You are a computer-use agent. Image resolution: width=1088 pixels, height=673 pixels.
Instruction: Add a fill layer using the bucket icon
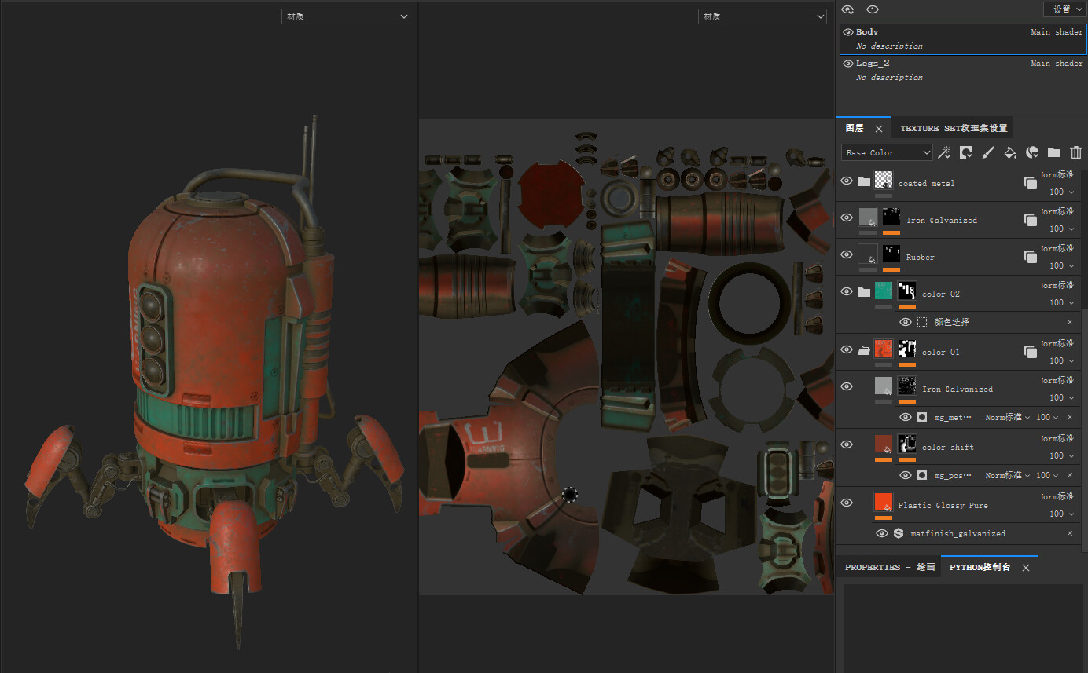click(x=1010, y=152)
